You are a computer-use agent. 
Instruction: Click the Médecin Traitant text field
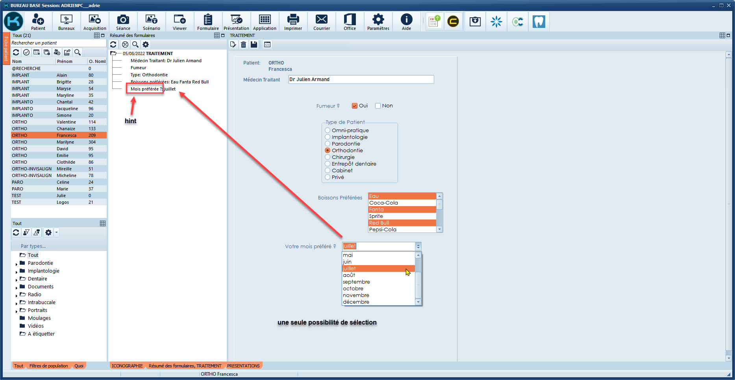coord(361,79)
